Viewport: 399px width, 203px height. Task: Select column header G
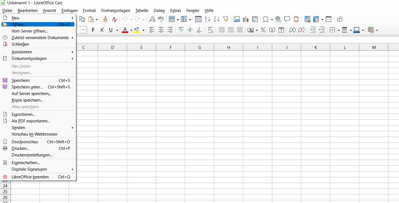199,47
